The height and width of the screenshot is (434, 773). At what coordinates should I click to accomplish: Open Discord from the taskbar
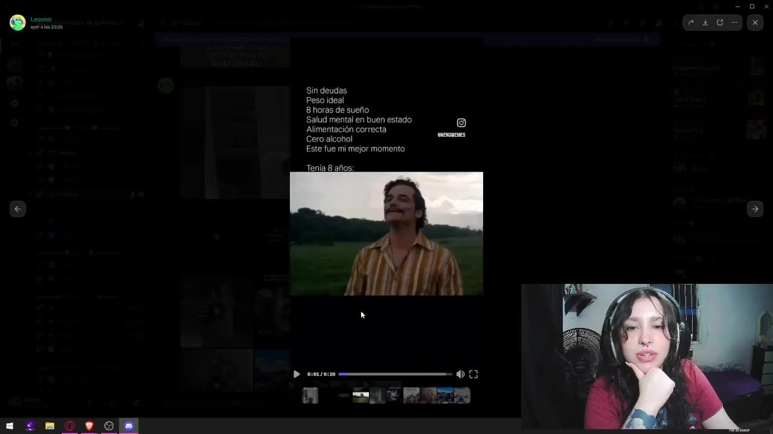click(x=129, y=426)
